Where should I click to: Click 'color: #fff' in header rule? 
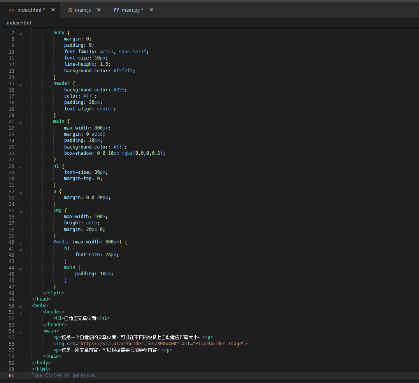pyautogui.click(x=81, y=96)
